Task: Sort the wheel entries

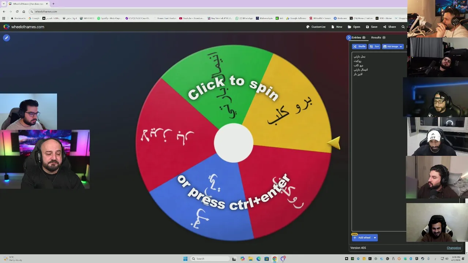Action: tap(374, 46)
